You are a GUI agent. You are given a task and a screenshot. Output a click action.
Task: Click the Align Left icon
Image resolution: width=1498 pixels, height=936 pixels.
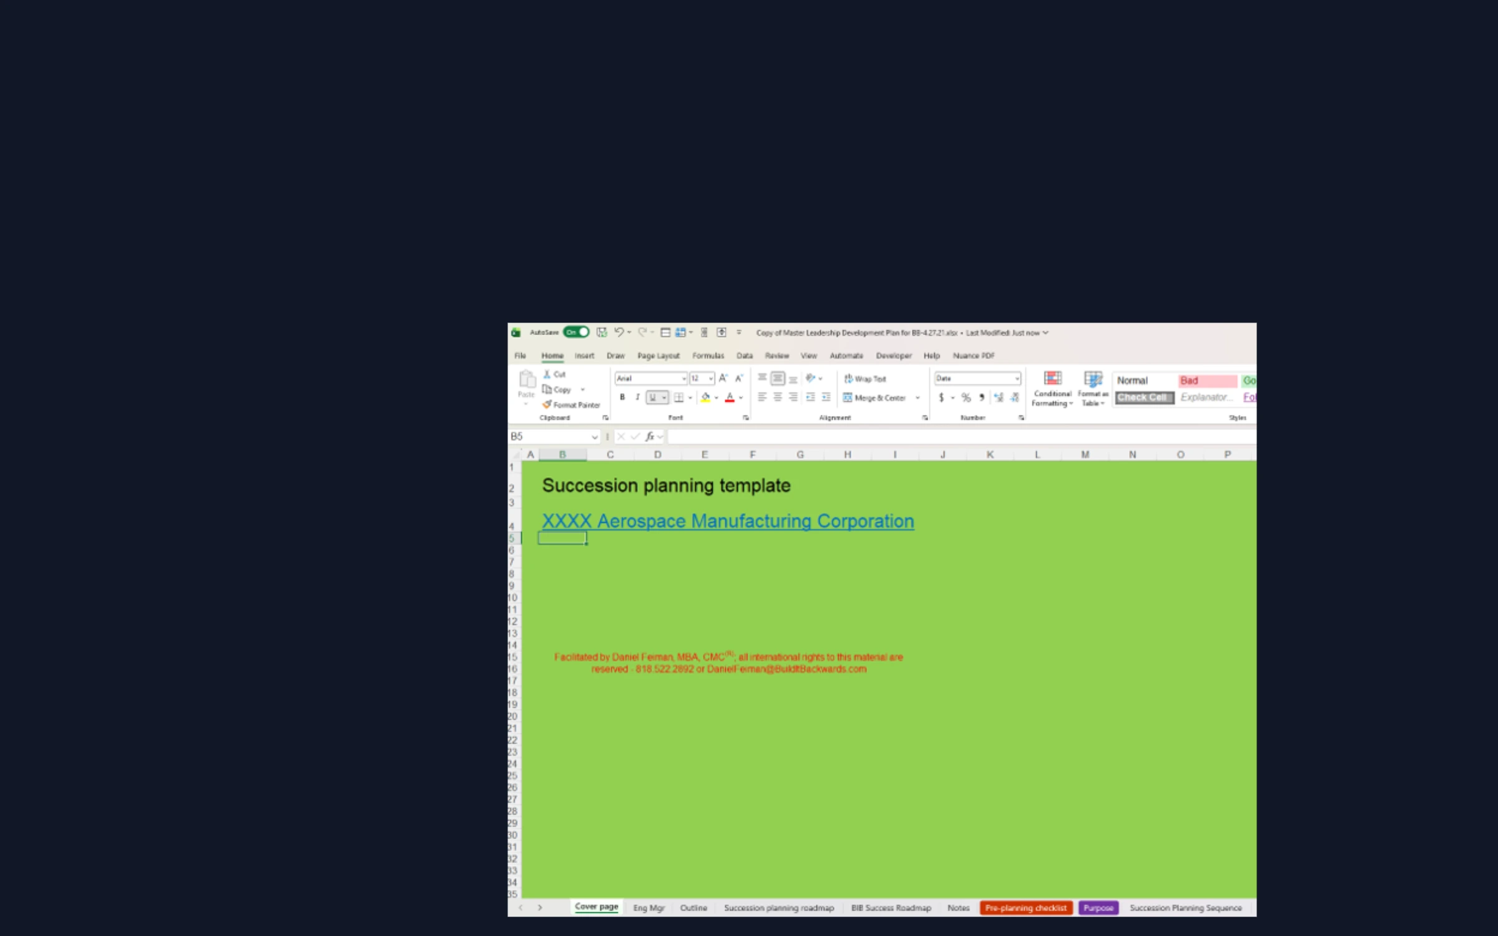(x=762, y=397)
